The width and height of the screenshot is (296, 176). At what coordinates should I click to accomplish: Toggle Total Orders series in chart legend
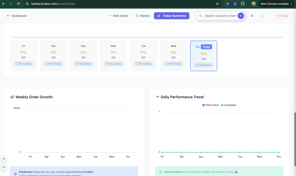point(211,105)
